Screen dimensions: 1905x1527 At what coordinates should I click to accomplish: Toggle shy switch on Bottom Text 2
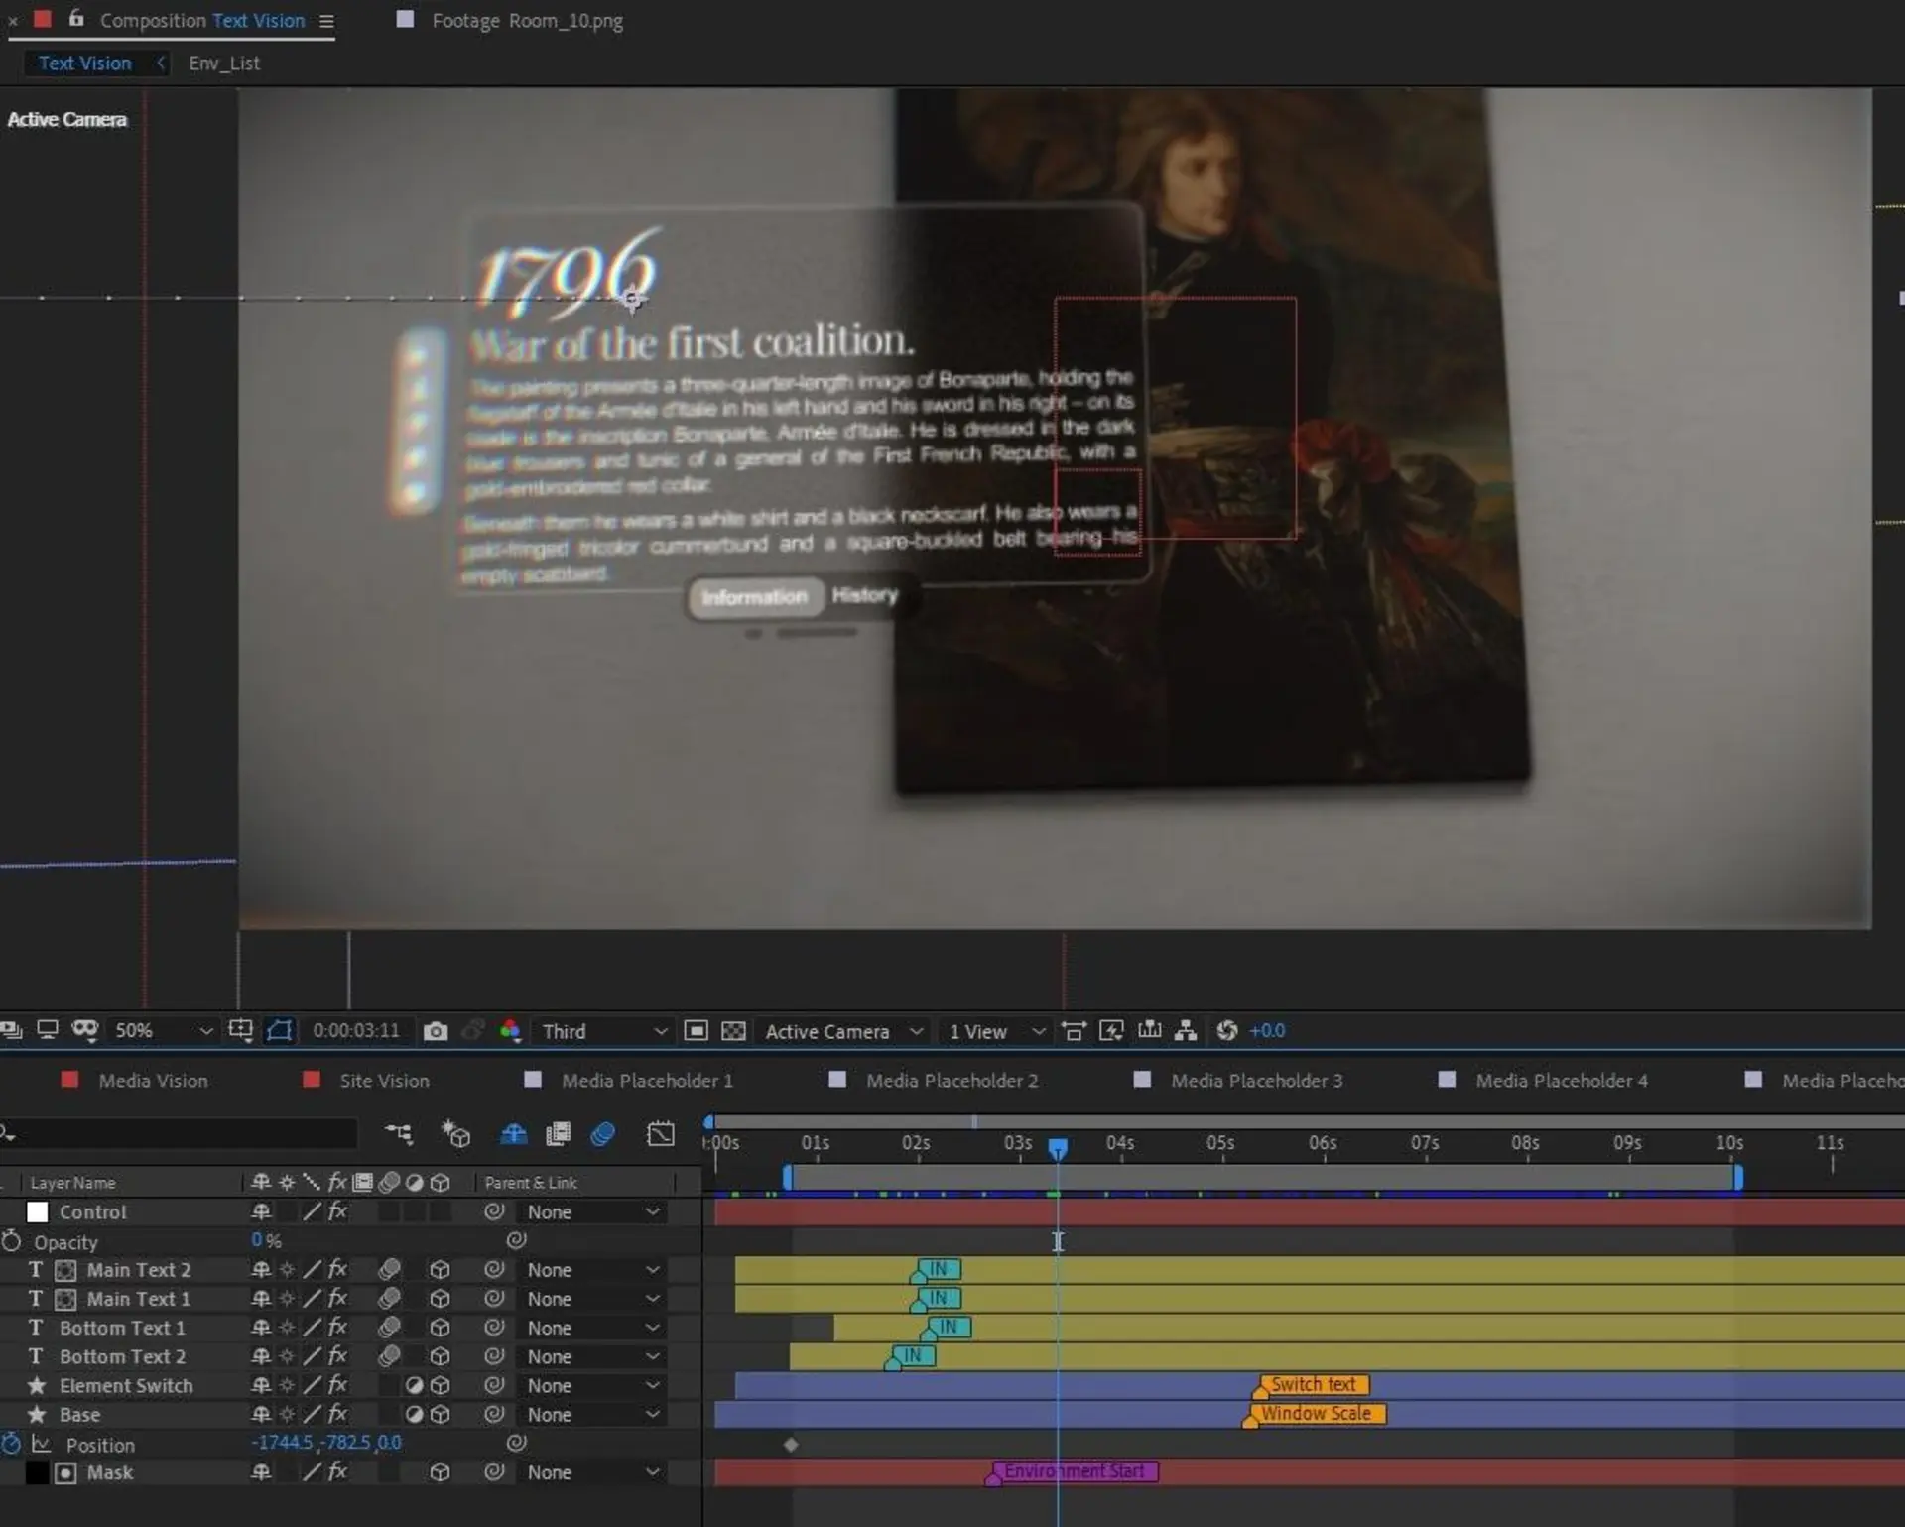[261, 1356]
